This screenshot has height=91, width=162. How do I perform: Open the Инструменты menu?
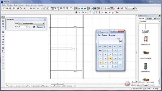(31, 5)
